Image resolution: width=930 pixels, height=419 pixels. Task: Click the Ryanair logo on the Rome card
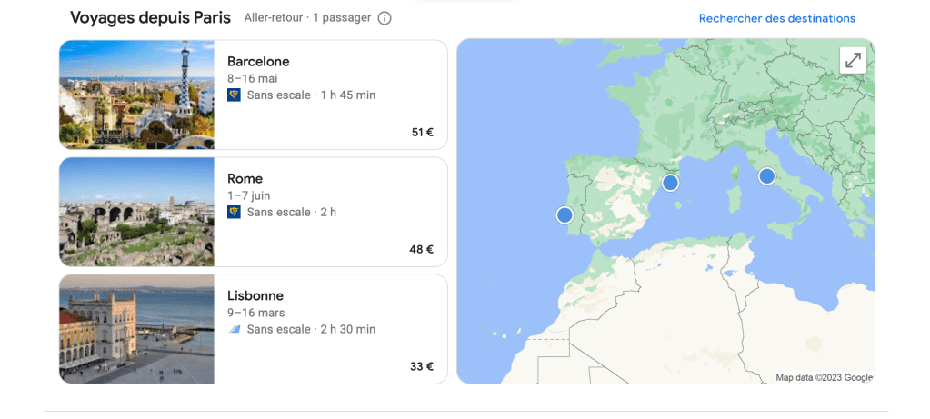(x=234, y=212)
